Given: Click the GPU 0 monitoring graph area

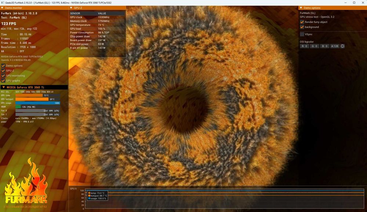Looking at the screenshot, I should pos(224,198).
